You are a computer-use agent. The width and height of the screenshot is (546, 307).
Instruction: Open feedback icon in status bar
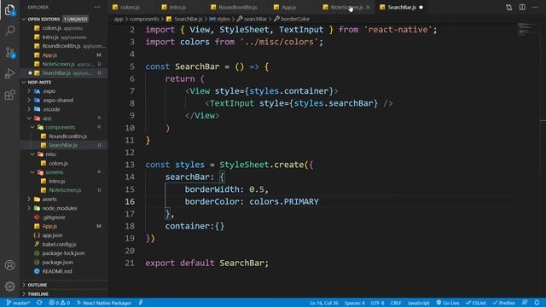pyautogui.click(x=525, y=303)
